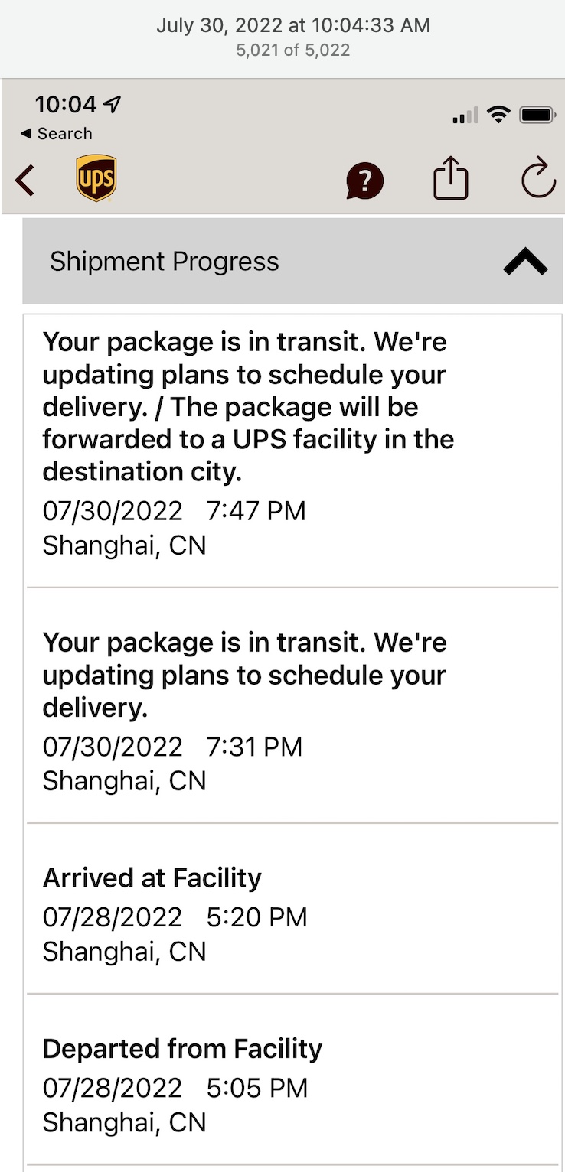This screenshot has height=1172, width=565.
Task: Tap the Shipment Progress header bar
Action: [292, 261]
